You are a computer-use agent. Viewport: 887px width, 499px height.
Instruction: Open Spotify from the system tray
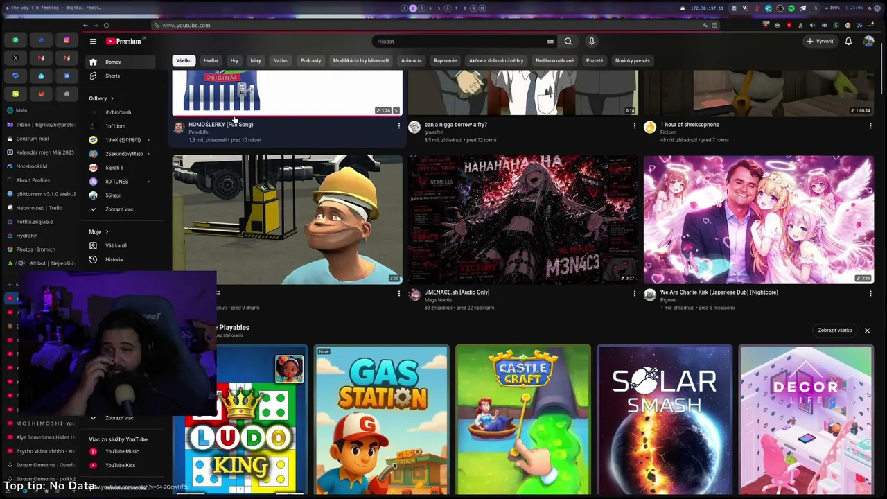click(791, 8)
